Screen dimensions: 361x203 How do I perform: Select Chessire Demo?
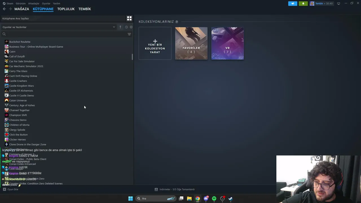click(x=18, y=120)
